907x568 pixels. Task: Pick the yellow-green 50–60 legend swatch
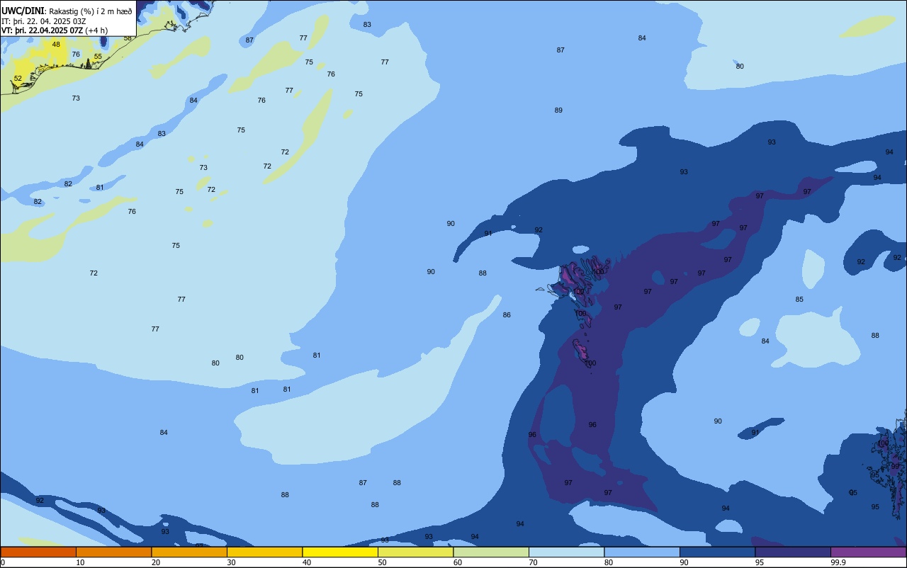point(415,552)
